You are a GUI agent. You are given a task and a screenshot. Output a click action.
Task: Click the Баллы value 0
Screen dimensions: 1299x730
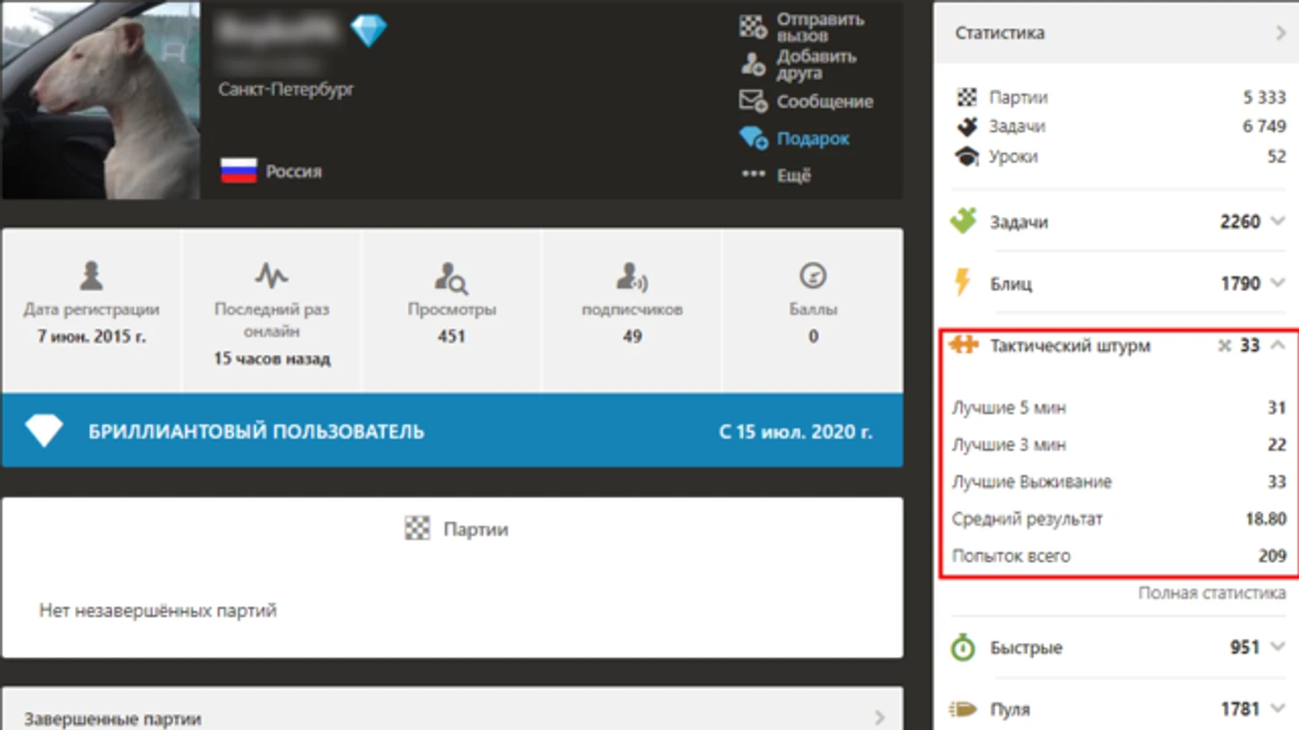pyautogui.click(x=813, y=336)
